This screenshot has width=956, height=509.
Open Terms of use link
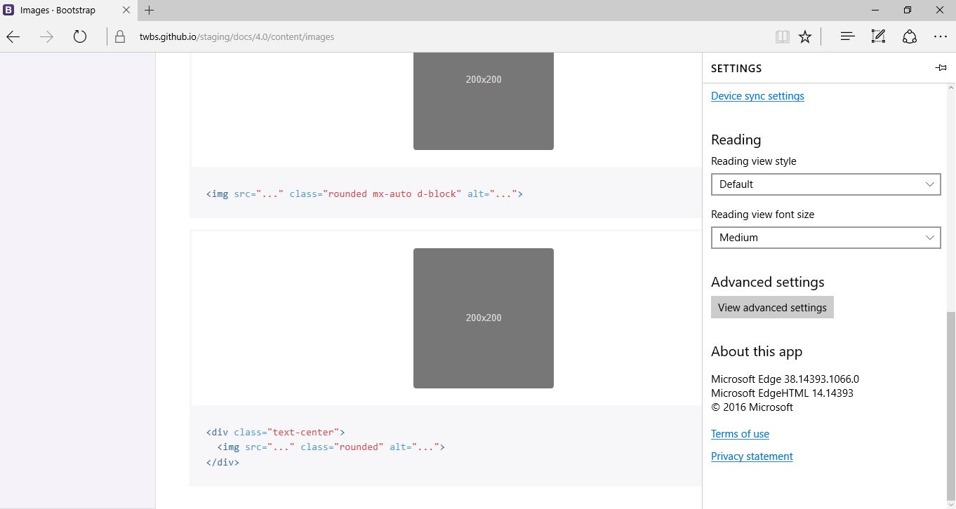[x=740, y=434]
